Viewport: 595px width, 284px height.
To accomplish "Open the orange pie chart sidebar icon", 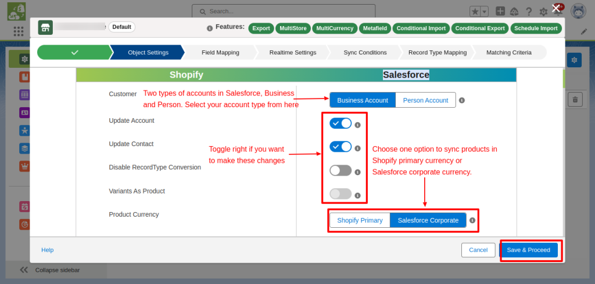I will click(x=24, y=224).
